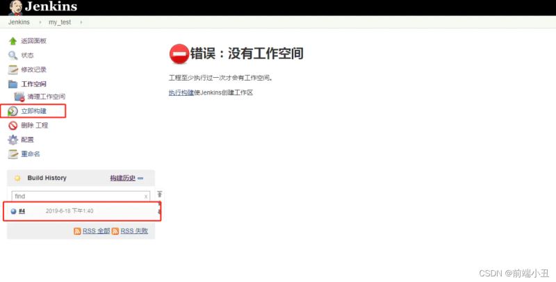Click the RSS 全部 feed icon
Screen dimensions: 556x282
pyautogui.click(x=77, y=231)
